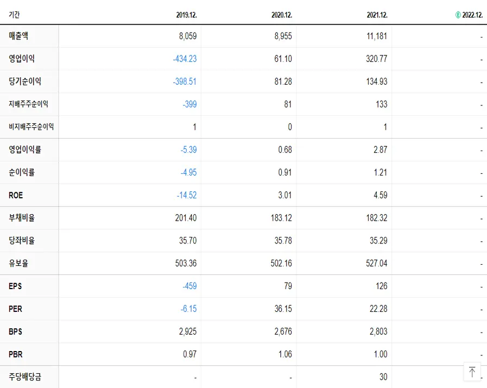Click BPS value 2,803
The image size is (487, 388).
(378, 331)
